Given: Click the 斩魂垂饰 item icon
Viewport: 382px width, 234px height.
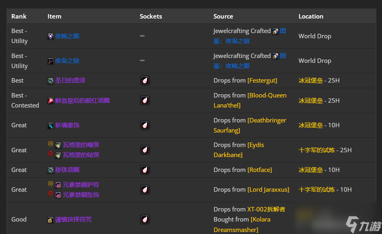Looking at the screenshot, I should (x=50, y=126).
